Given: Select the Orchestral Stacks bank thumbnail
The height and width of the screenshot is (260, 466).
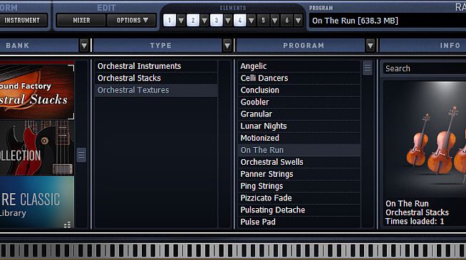Looking at the screenshot, I should coord(37,92).
